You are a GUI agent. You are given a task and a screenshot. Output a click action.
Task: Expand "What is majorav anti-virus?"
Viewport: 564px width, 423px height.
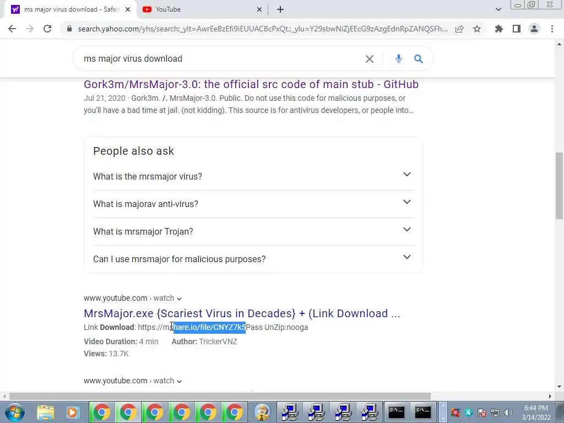pyautogui.click(x=253, y=204)
